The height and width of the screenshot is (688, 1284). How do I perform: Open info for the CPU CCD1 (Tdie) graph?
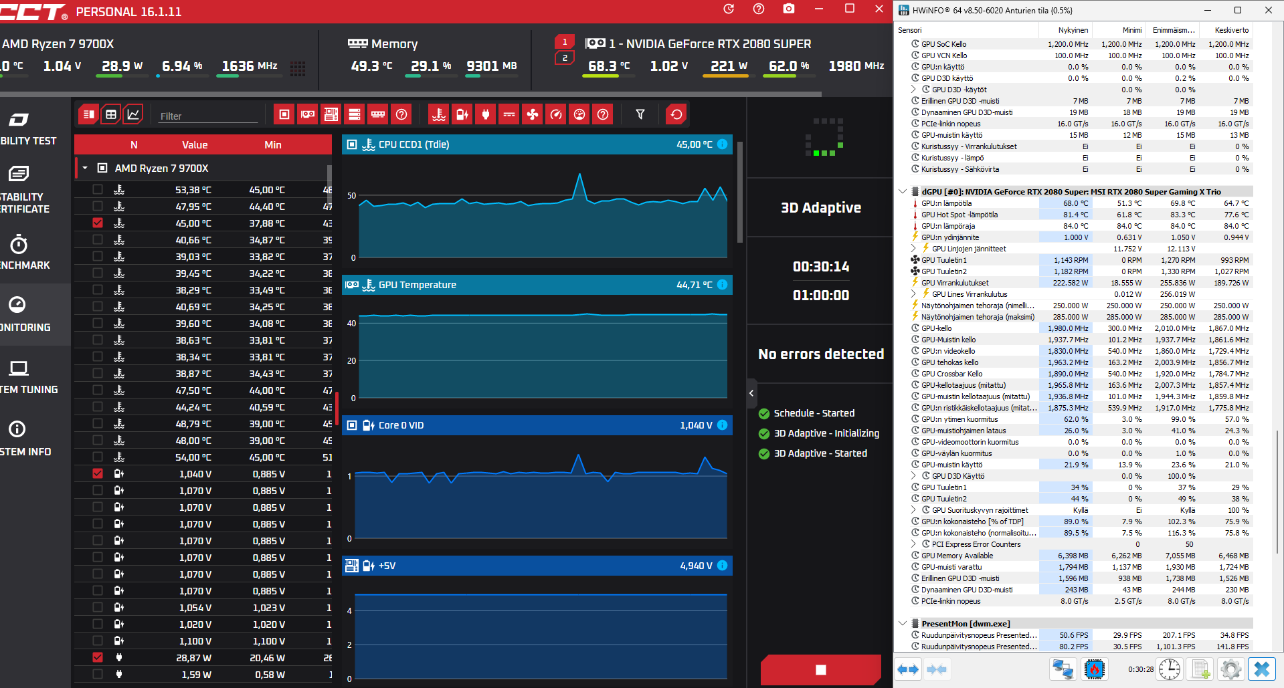pos(723,144)
